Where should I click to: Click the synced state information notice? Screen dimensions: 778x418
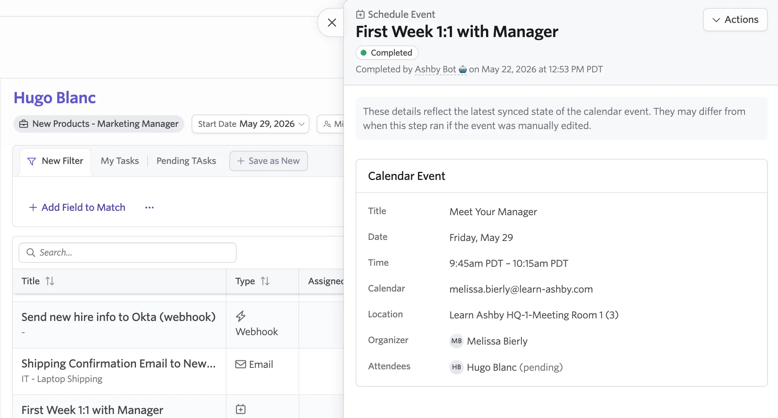tap(562, 118)
